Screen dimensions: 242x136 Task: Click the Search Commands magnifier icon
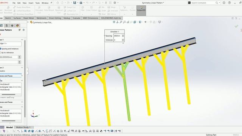pyautogui.click(x=217, y=3)
